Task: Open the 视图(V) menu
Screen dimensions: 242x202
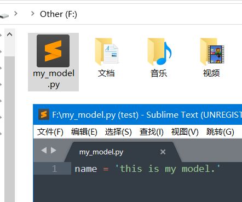Action: [x=185, y=132]
